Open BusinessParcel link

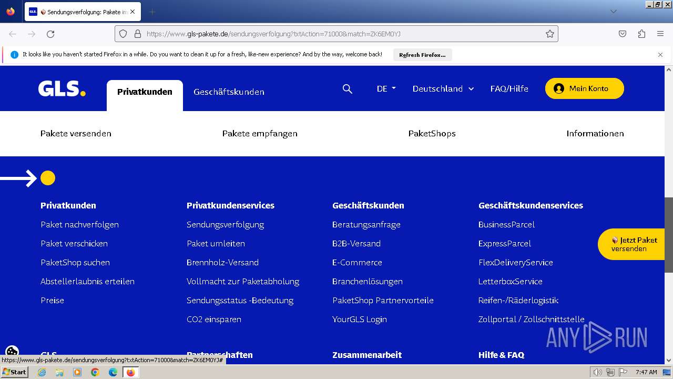pyautogui.click(x=506, y=225)
